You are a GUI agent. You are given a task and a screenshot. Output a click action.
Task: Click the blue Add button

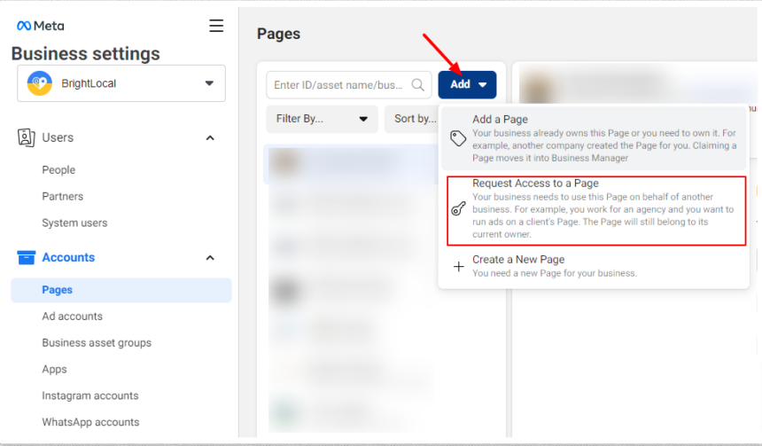(467, 84)
